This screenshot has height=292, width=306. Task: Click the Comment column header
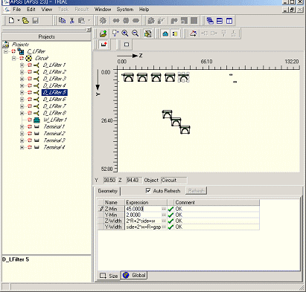click(217, 202)
